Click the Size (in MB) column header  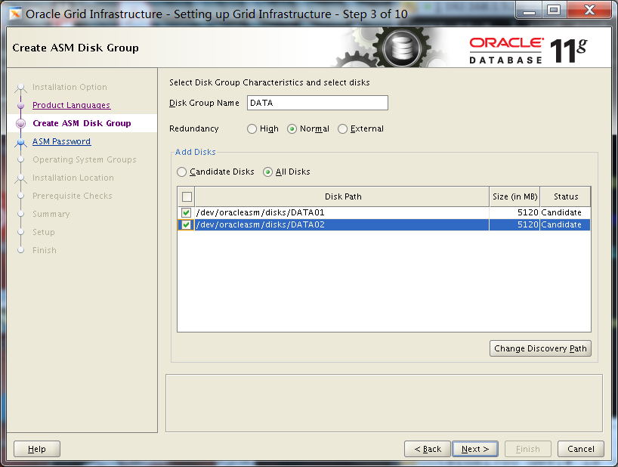point(514,196)
